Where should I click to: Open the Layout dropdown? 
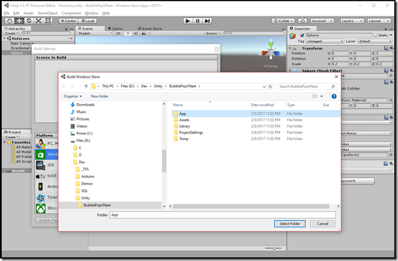pos(380,21)
